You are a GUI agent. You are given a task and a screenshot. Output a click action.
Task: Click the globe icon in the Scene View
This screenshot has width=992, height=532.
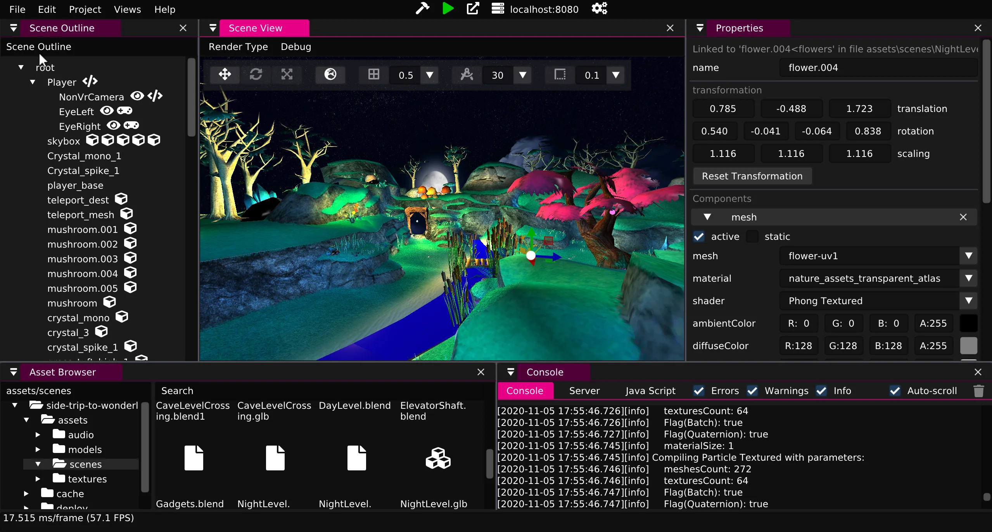(329, 74)
